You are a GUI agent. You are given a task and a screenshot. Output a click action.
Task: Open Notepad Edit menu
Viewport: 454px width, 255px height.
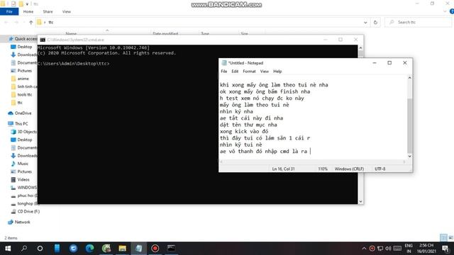tap(235, 71)
